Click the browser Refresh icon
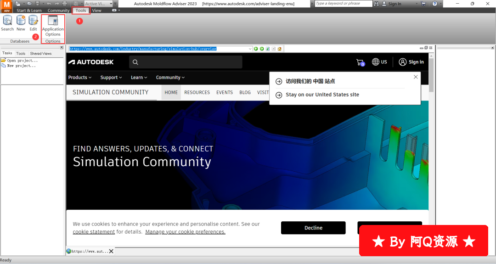This screenshot has width=496, height=264. pyautogui.click(x=268, y=49)
